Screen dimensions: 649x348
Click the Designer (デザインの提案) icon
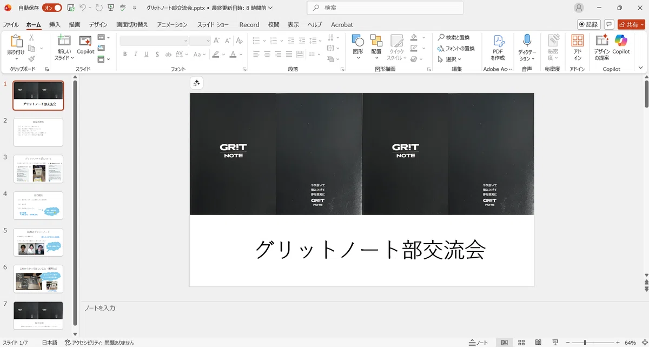tap(601, 41)
